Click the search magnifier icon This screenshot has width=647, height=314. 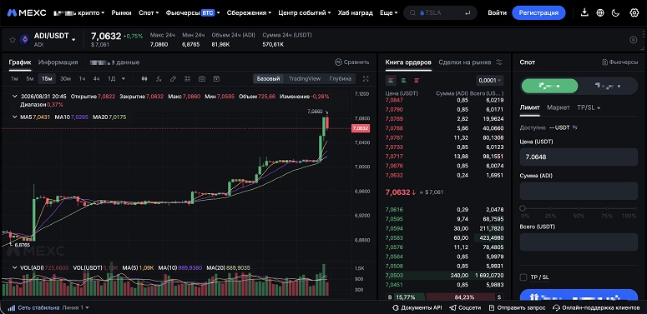coord(412,12)
